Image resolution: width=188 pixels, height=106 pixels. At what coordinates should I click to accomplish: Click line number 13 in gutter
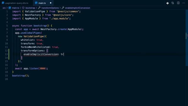(x=6, y=54)
